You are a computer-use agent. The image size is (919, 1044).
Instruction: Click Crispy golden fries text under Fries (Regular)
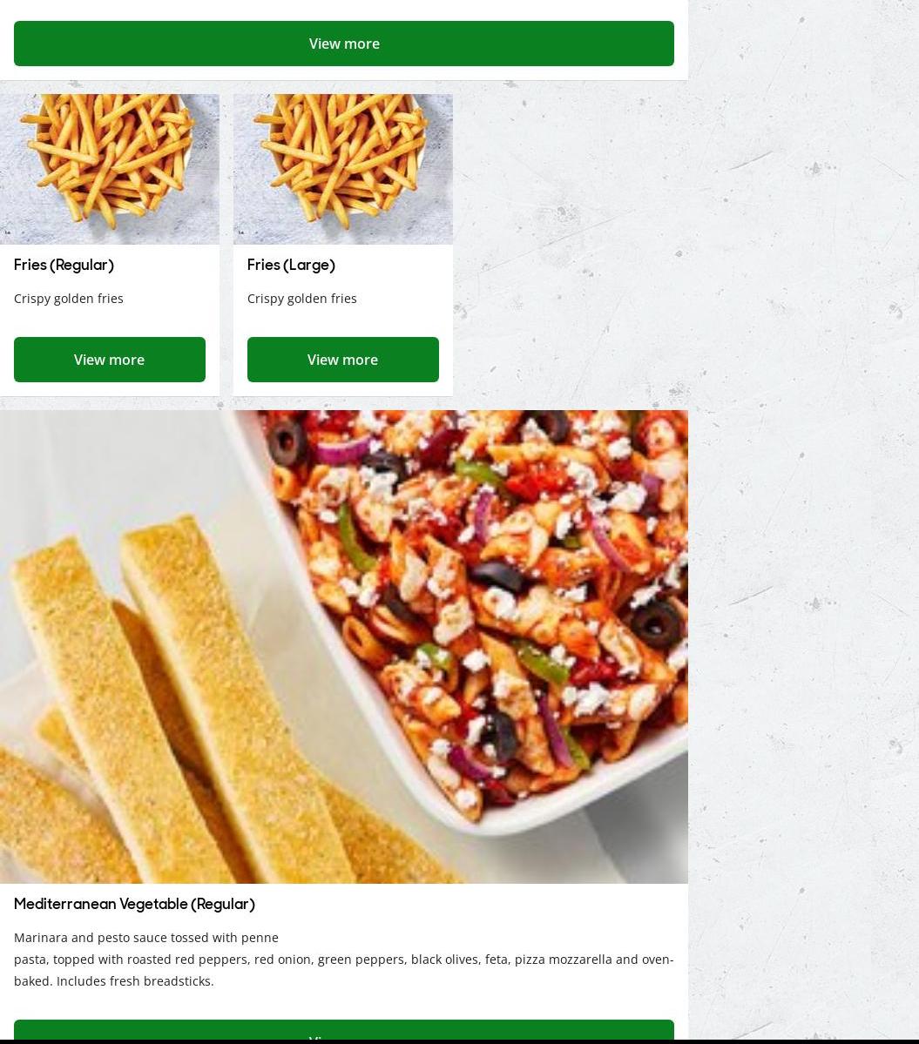tap(69, 299)
